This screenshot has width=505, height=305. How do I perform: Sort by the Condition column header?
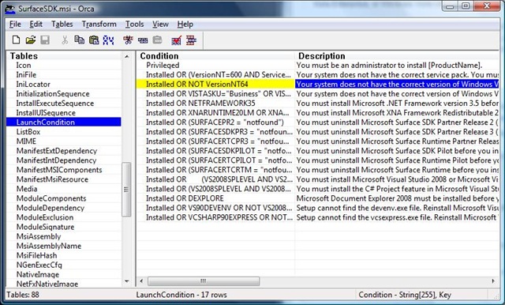(215, 56)
